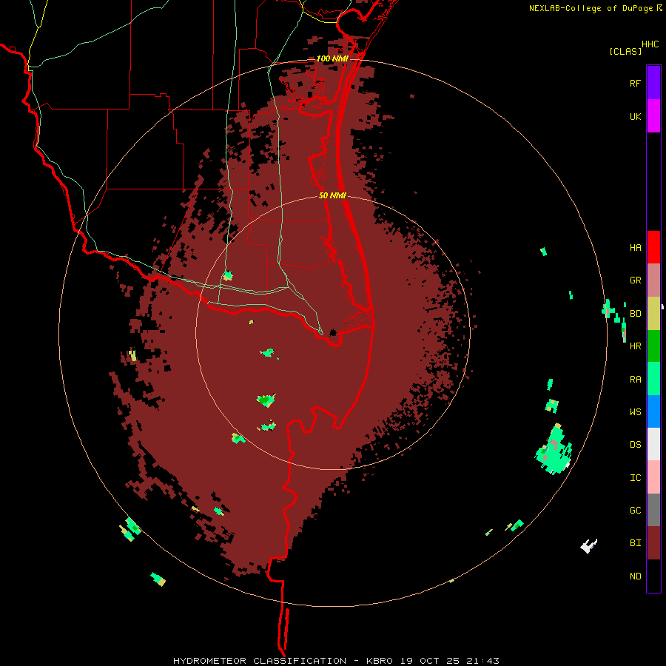Select the BD olive-yellow legend swatch

tap(653, 314)
